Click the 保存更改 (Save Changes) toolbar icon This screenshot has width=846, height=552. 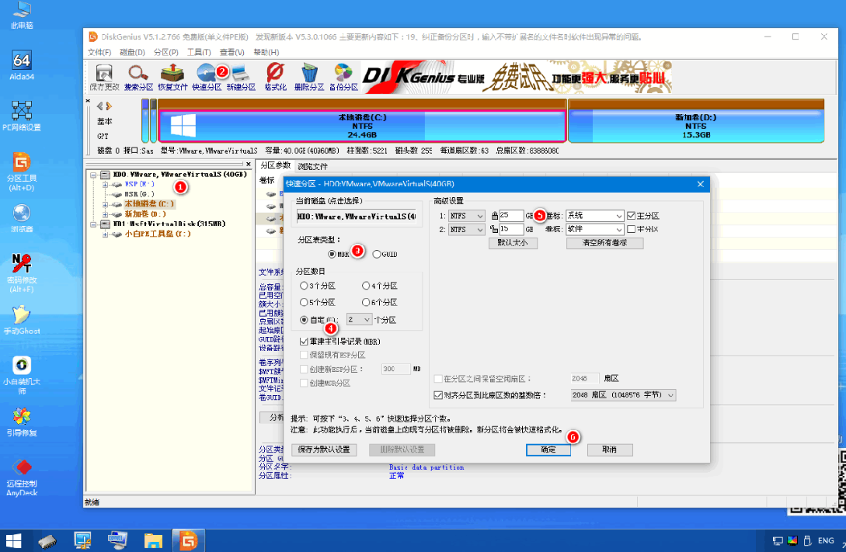click(104, 76)
